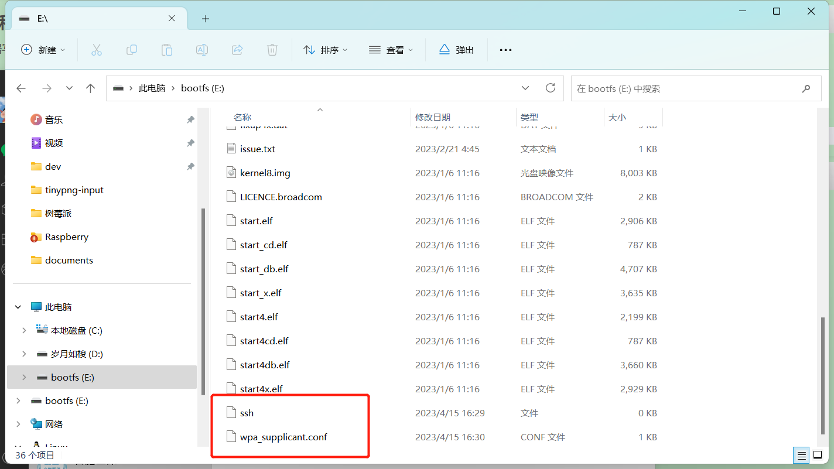The width and height of the screenshot is (834, 469).
Task: Sort by 大小 column header
Action: click(x=617, y=117)
